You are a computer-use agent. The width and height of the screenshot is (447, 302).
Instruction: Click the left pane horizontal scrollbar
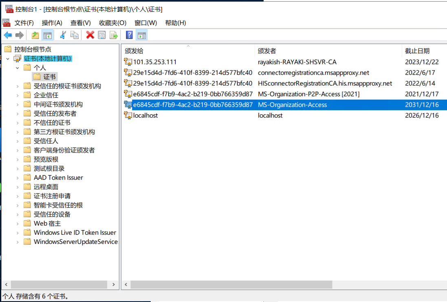click(x=61, y=284)
